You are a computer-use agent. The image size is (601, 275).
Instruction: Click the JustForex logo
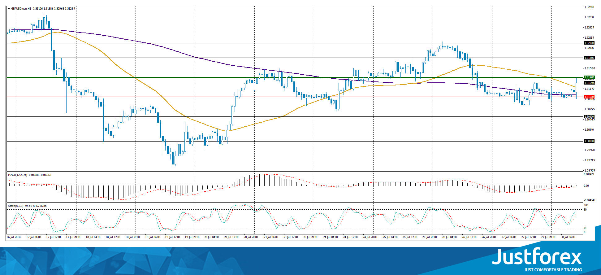pyautogui.click(x=537, y=260)
